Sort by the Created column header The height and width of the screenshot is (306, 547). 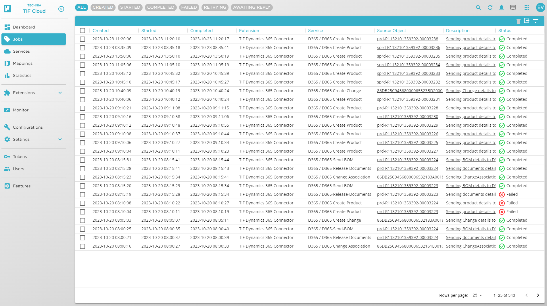(101, 31)
